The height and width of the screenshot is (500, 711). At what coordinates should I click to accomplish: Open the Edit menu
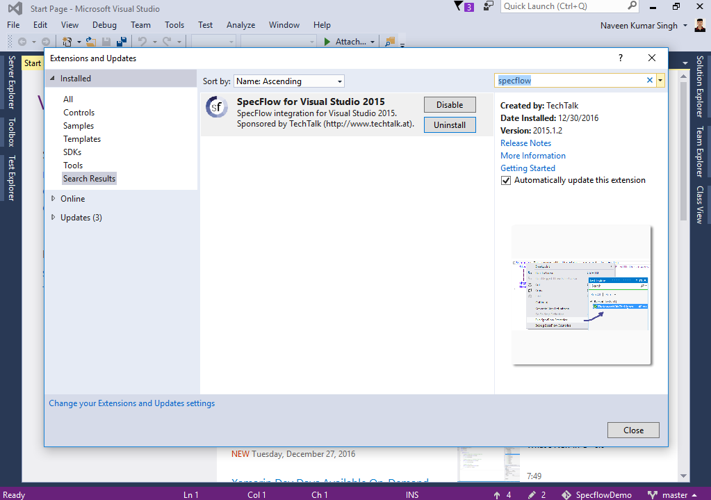point(40,25)
